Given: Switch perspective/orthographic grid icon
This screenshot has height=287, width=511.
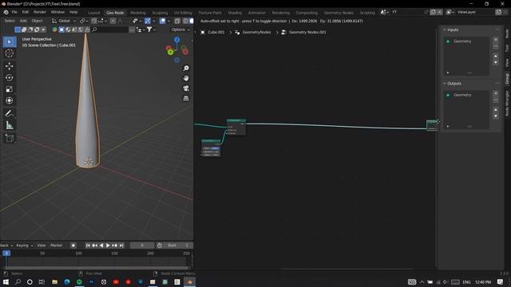Looking at the screenshot, I should (186, 98).
